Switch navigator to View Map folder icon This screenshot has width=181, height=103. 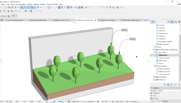coord(172,22)
